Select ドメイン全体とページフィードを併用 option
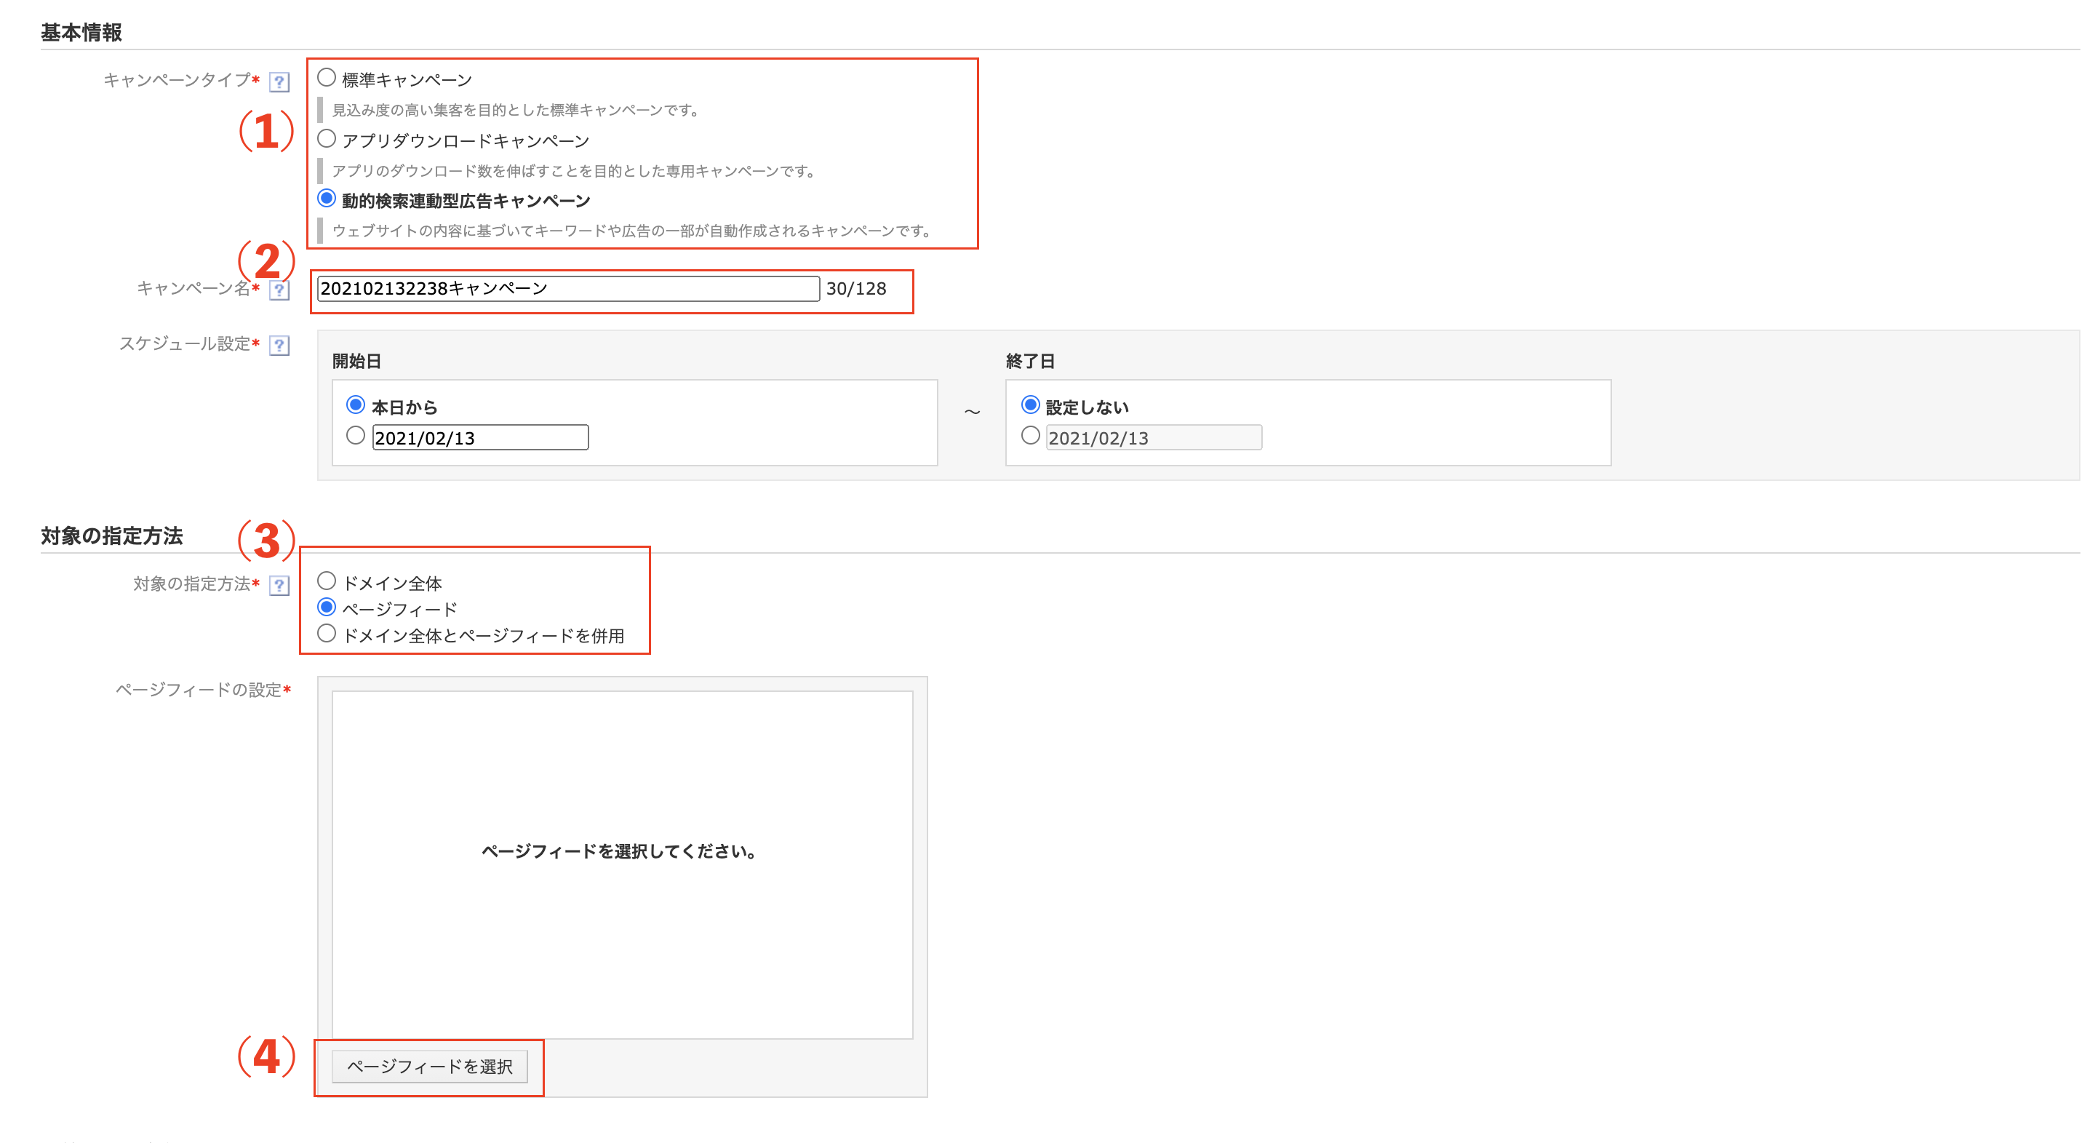The image size is (2095, 1143). [326, 634]
